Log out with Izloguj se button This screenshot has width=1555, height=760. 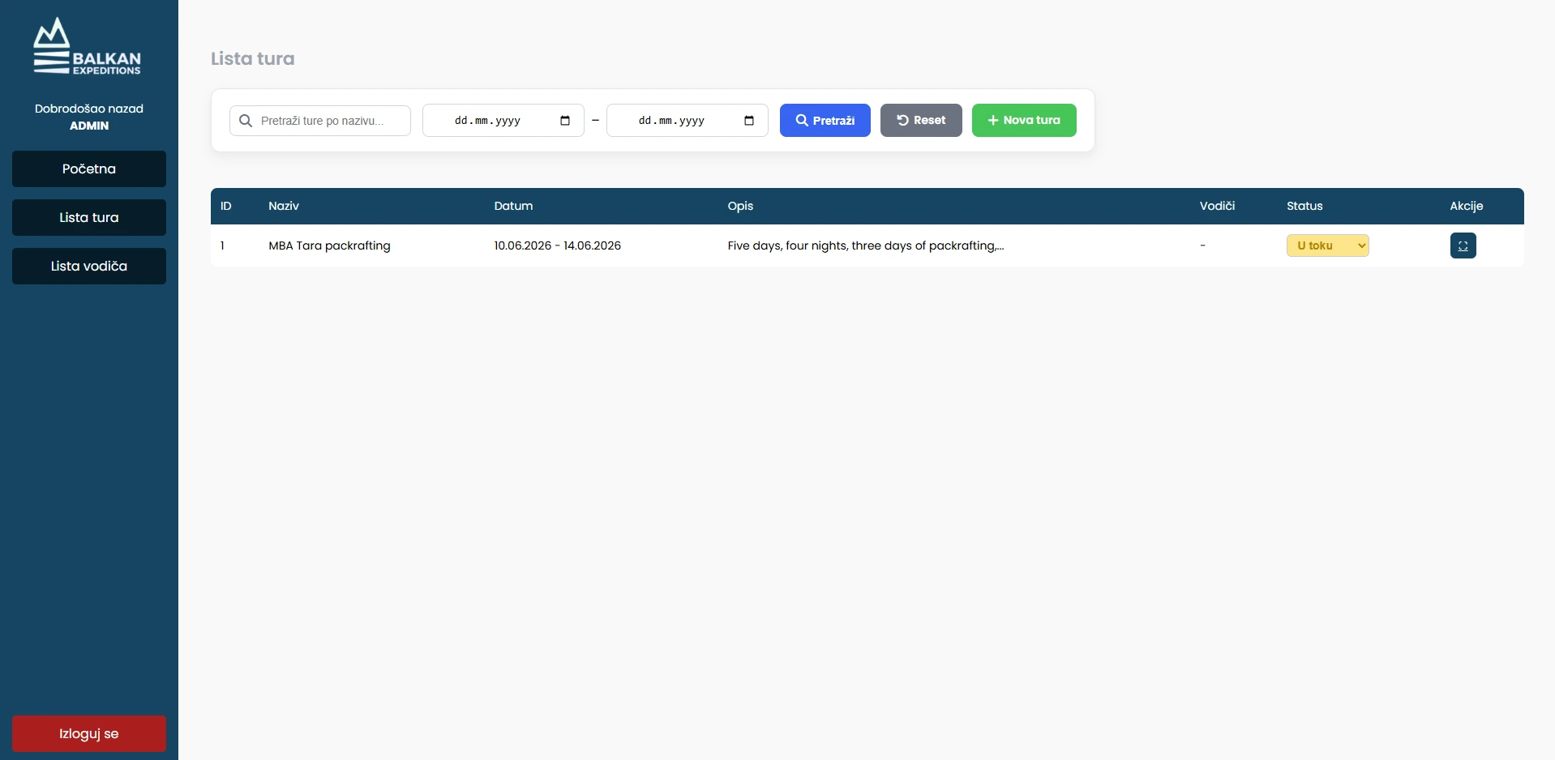pos(89,733)
